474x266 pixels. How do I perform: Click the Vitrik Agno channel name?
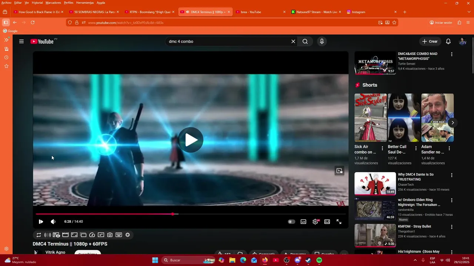tap(55, 252)
